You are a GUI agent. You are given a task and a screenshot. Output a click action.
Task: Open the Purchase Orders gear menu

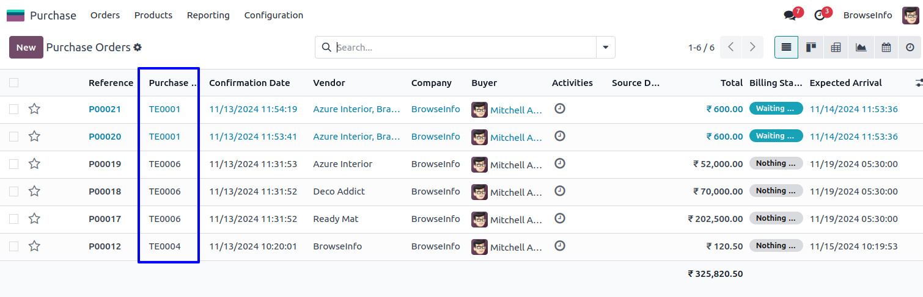[138, 48]
